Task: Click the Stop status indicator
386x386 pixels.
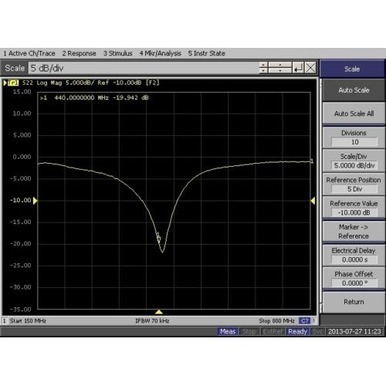Action: (x=249, y=331)
